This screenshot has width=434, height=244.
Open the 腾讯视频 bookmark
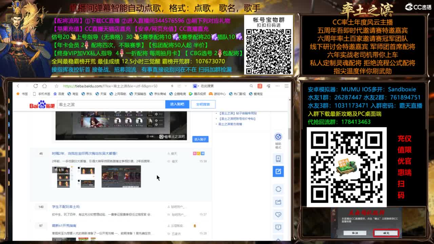click(197, 94)
